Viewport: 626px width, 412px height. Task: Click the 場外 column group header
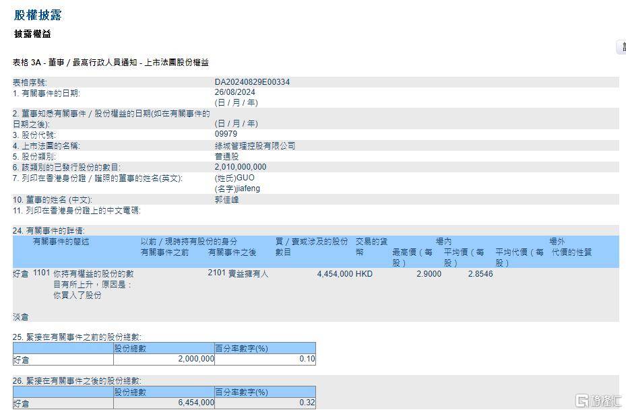[x=557, y=242]
